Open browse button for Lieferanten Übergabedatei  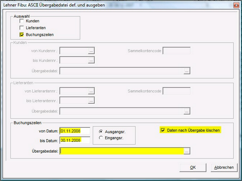pyautogui.click(x=187, y=111)
